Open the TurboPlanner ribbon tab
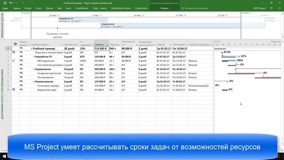Viewport: 284px width, 160px height. pyautogui.click(x=82, y=8)
